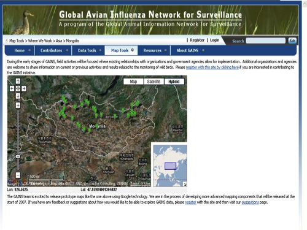This screenshot has width=307, height=230.
Task: Zoom in with the plus button
Action: click(18, 105)
